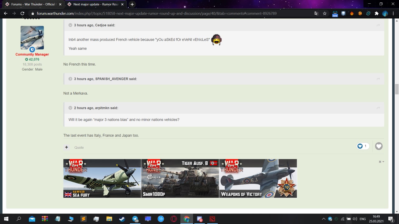The height and width of the screenshot is (224, 399).
Task: Close the 'Forums - War Thunder' tab
Action: 60,4
